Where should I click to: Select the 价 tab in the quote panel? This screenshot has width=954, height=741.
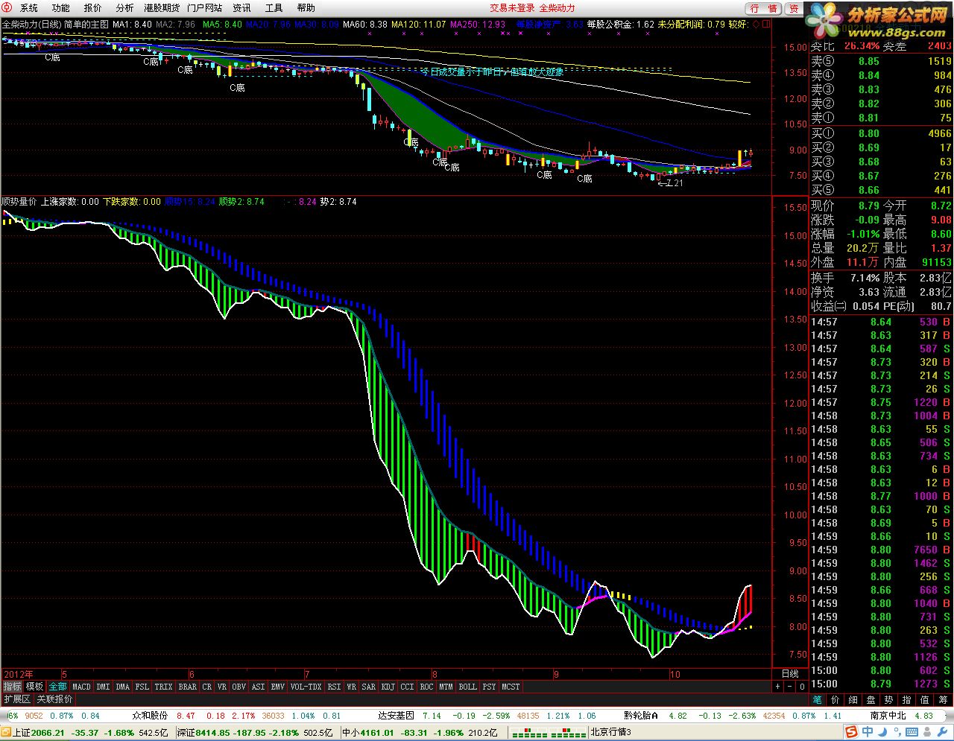(x=835, y=699)
